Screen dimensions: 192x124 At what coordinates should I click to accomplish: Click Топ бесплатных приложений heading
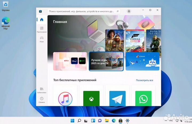coord(75,80)
